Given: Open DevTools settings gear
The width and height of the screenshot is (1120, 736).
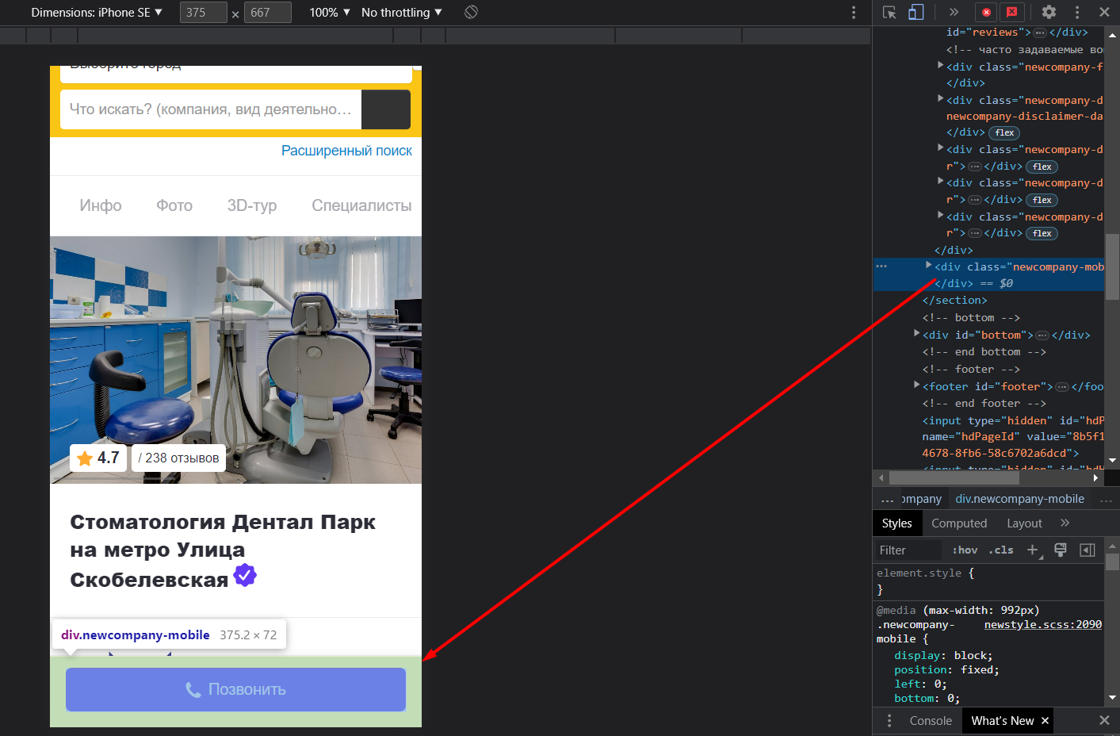Looking at the screenshot, I should pos(1049,12).
